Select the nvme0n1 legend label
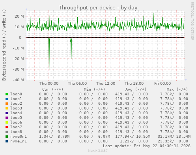Screen dimensions: 196x155 19,137
